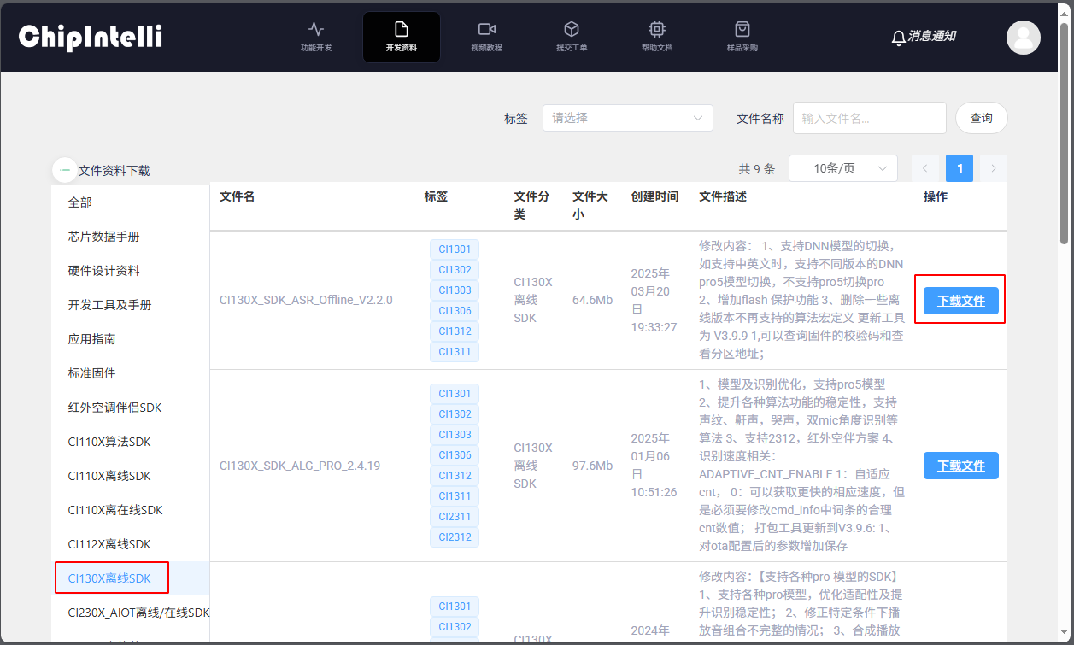Open 样品采购 shopping bag icon
Image resolution: width=1074 pixels, height=645 pixels.
coord(742,29)
